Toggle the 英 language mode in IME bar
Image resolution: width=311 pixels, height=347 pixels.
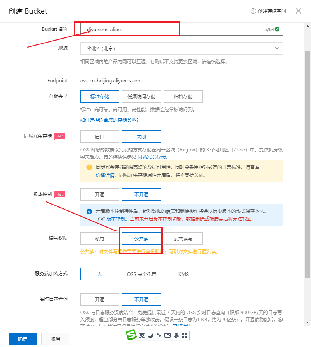click(142, 336)
